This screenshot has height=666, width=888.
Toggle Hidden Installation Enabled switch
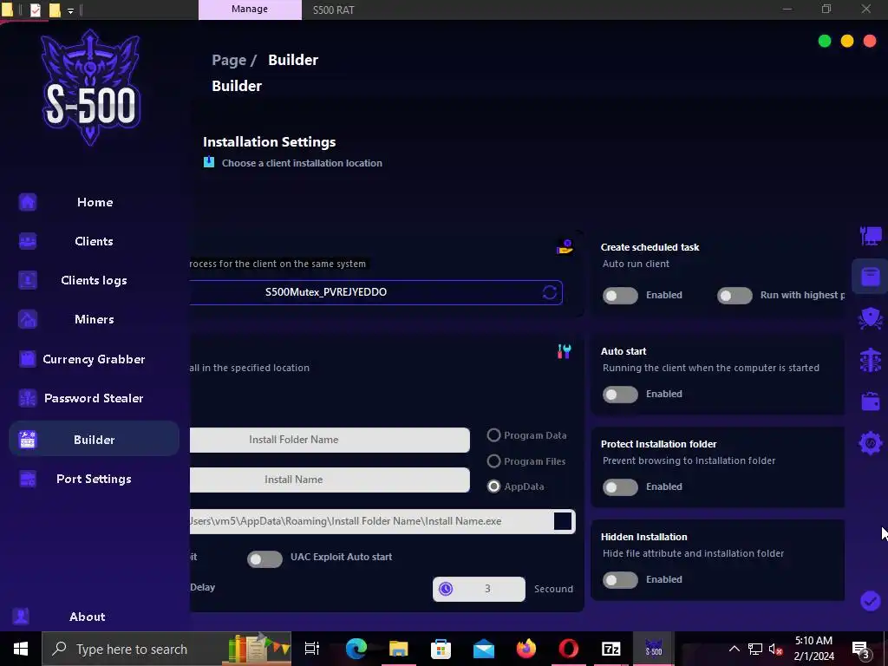click(620, 580)
